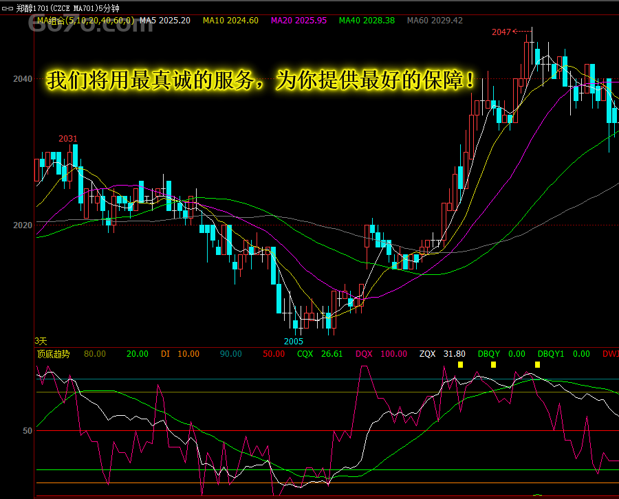Open the 顶底趋势 indicator name
The width and height of the screenshot is (619, 499).
click(53, 354)
